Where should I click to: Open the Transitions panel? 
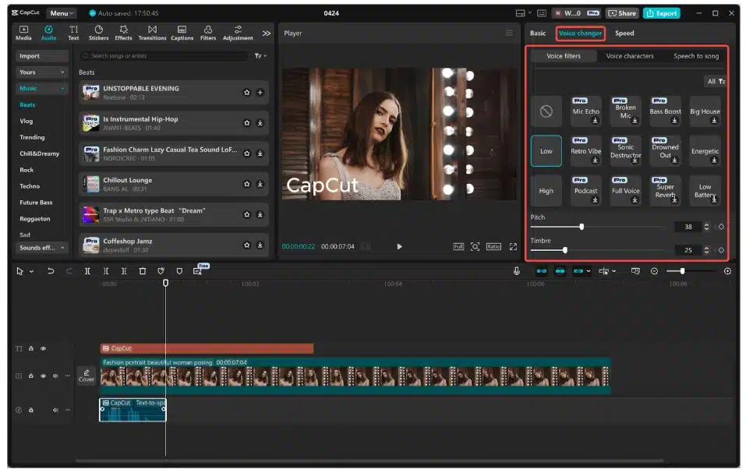152,33
